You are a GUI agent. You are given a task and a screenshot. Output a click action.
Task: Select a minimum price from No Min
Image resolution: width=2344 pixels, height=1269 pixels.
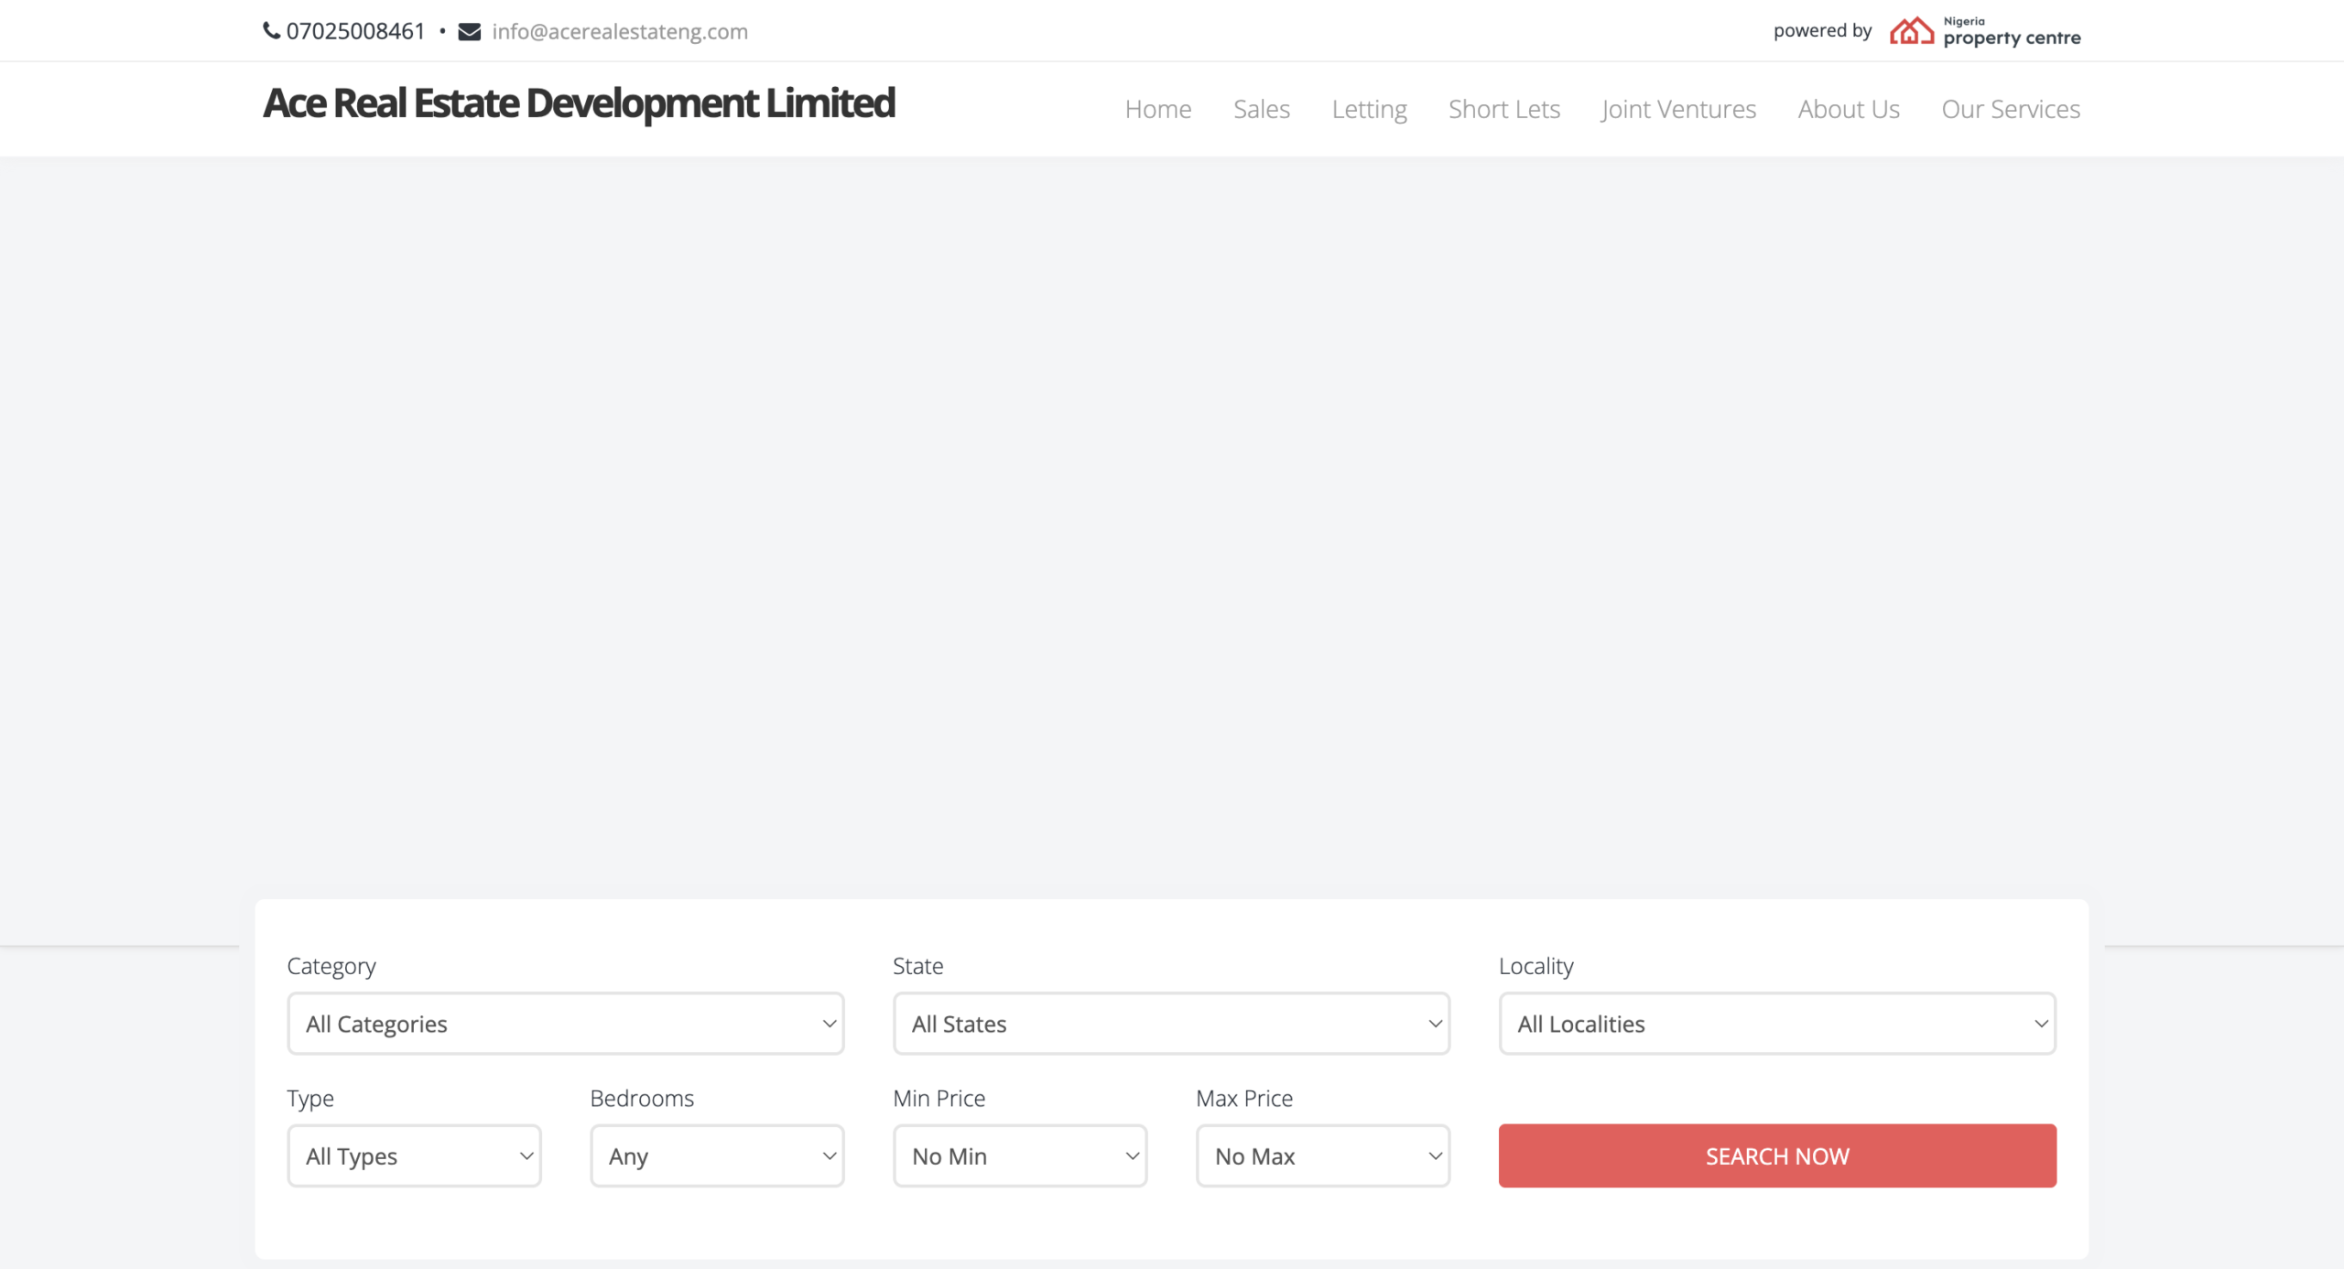coord(1019,1155)
